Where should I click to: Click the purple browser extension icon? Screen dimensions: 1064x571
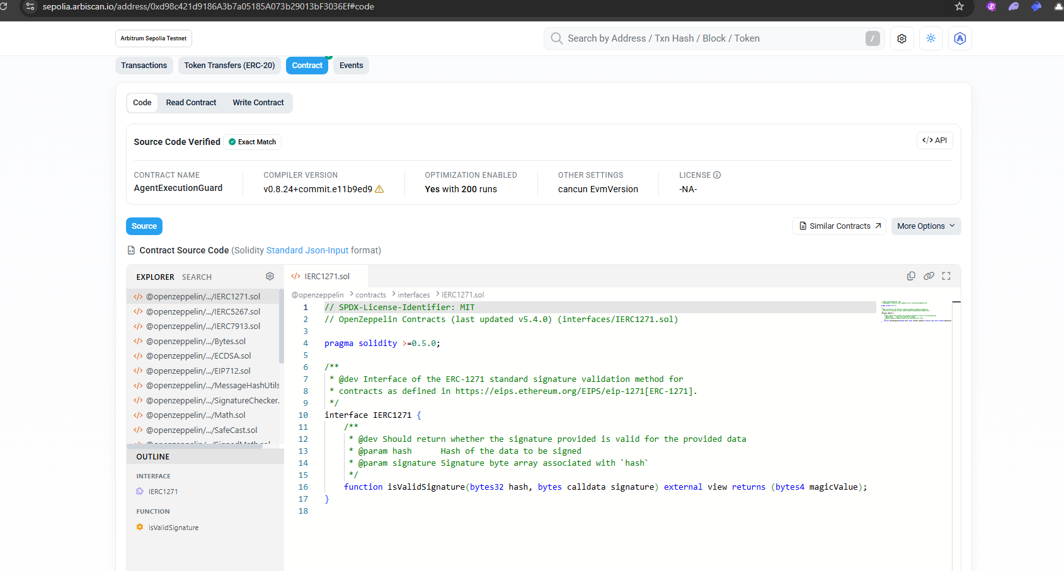pyautogui.click(x=992, y=6)
